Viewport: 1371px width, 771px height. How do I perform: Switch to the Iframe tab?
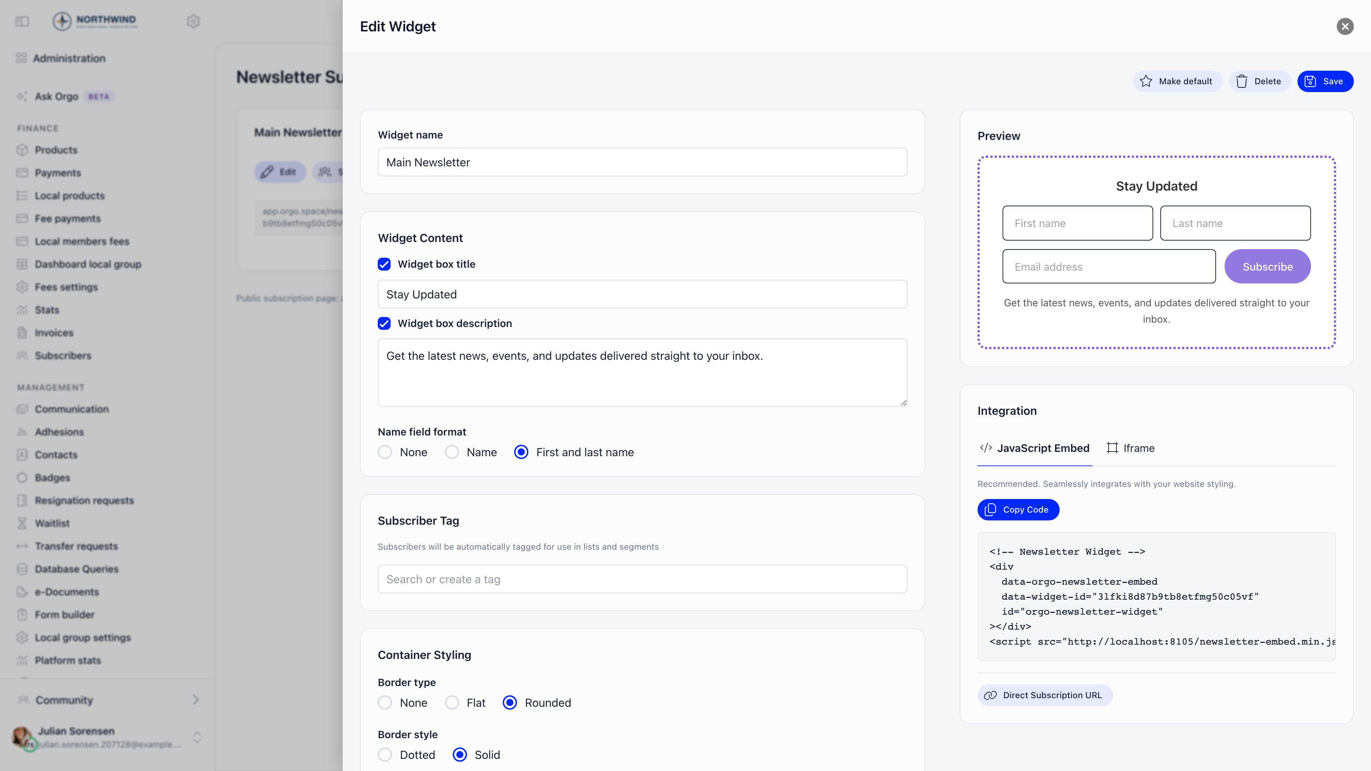1130,448
